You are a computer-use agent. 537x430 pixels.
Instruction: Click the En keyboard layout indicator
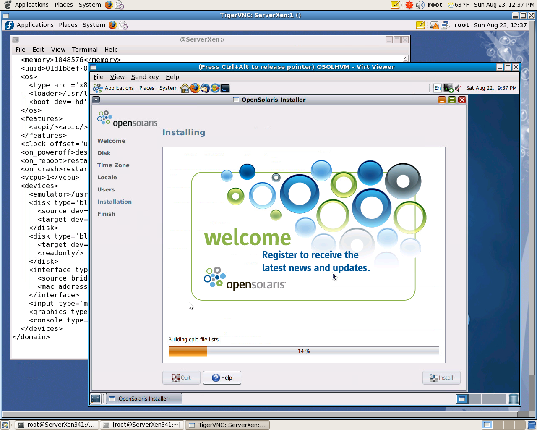pyautogui.click(x=438, y=88)
